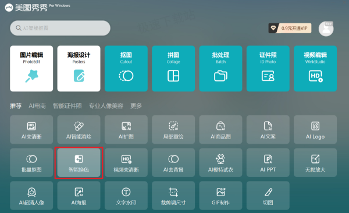This screenshot has height=213, width=349.
Task: Open the AI模特试衣 tool
Action: point(220,162)
